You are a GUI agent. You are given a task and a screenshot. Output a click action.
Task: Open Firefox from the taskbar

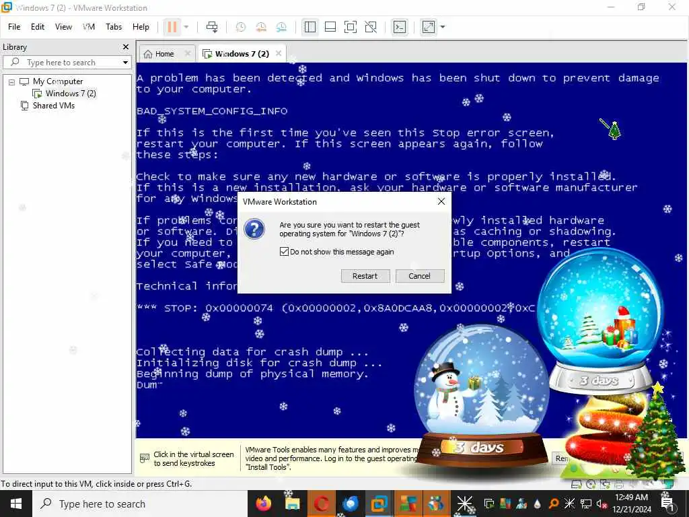[263, 504]
